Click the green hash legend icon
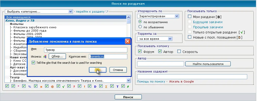The width and height of the screenshot is (257, 101). [128, 87]
